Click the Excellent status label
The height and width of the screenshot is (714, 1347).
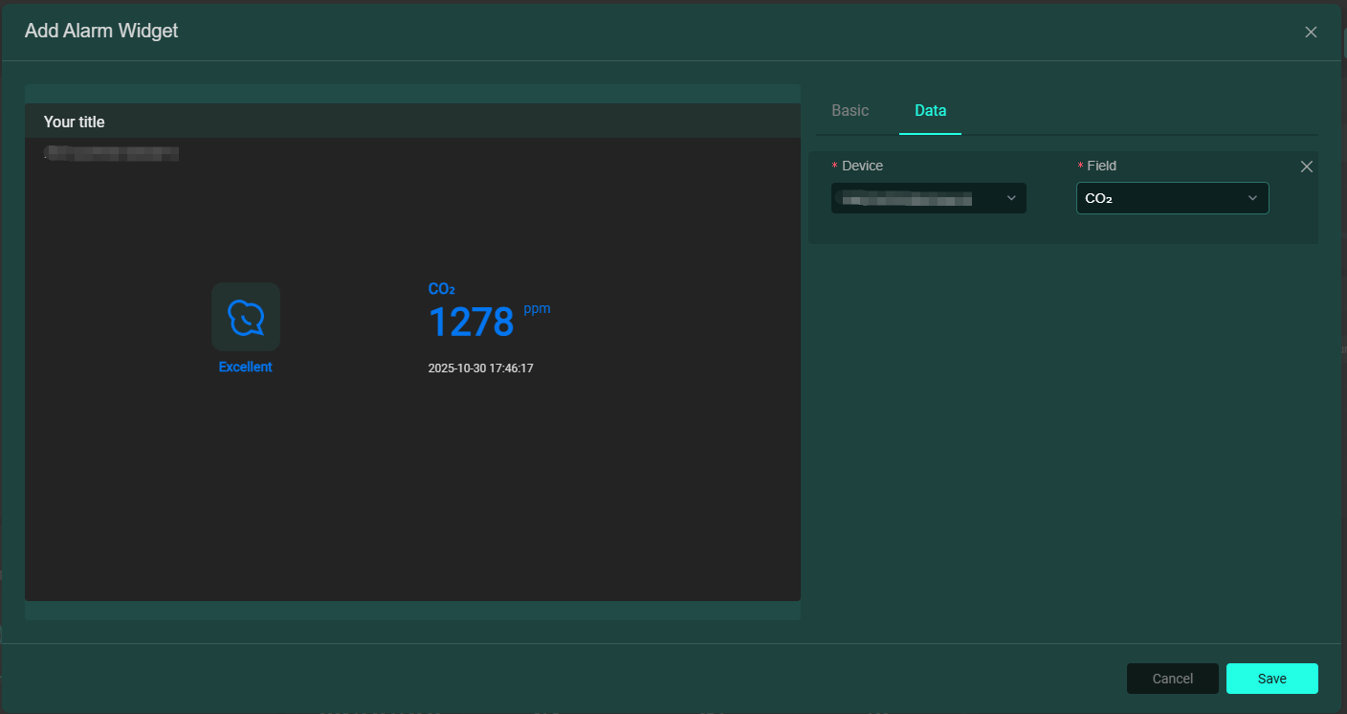245,367
